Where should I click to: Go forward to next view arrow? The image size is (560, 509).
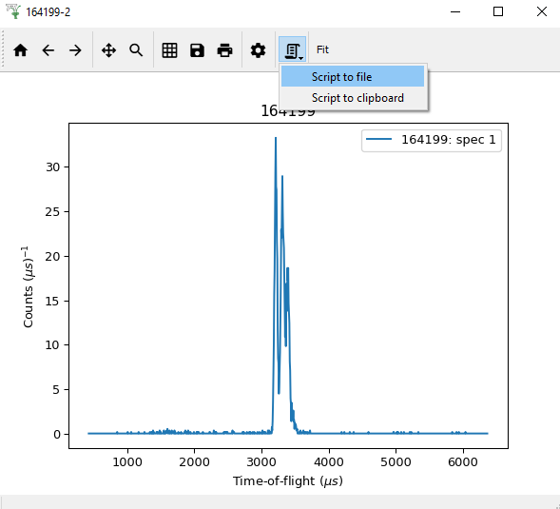75,50
